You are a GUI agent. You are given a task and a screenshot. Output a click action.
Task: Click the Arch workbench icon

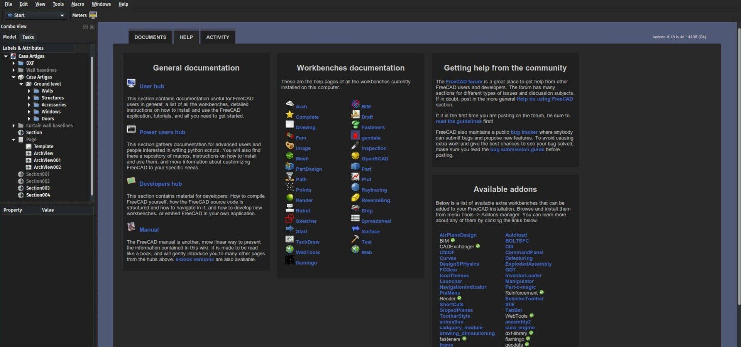289,104
